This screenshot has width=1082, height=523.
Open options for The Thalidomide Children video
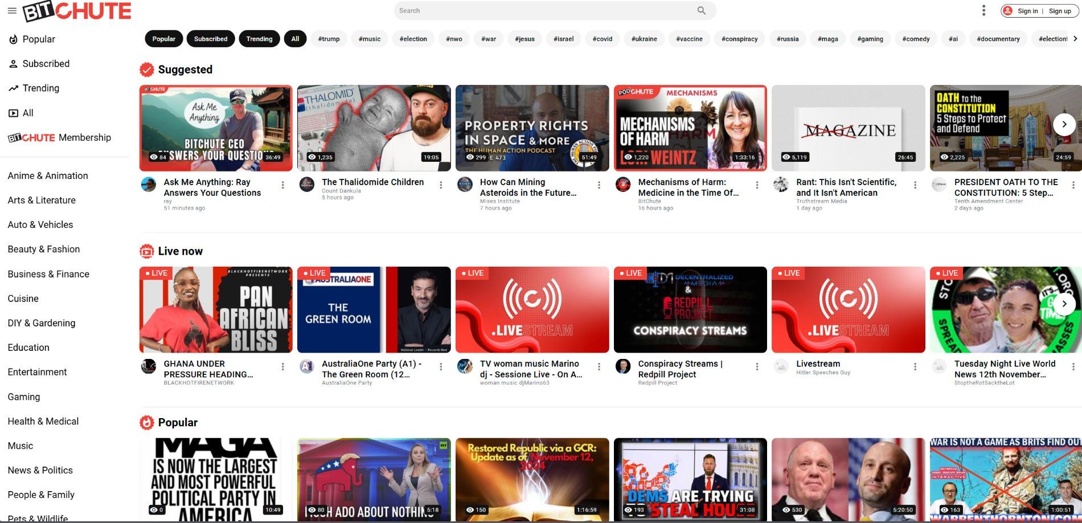[441, 185]
